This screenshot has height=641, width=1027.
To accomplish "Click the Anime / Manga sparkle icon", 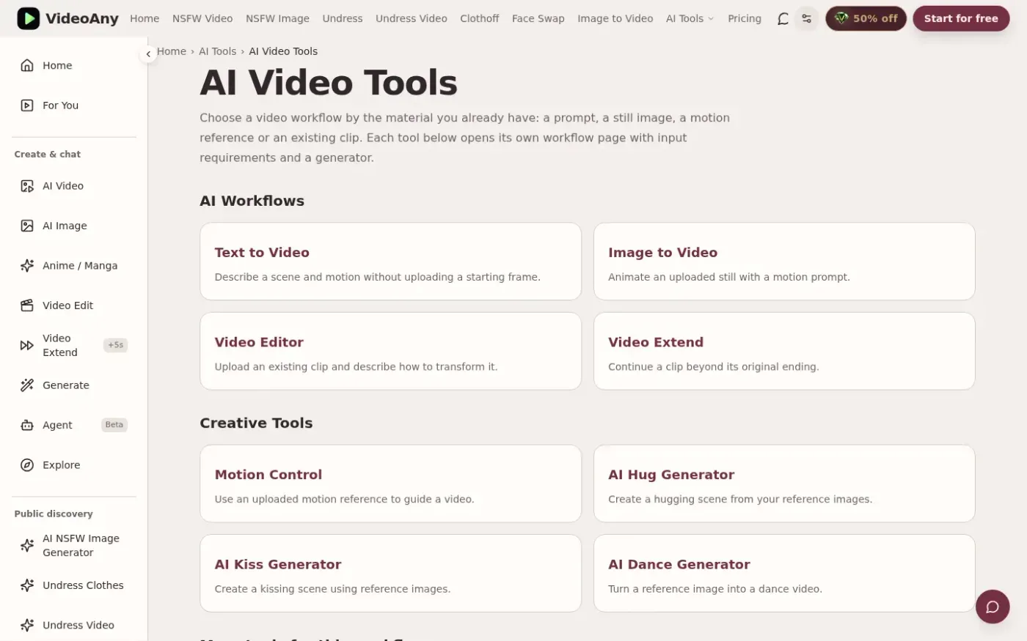I will [27, 266].
